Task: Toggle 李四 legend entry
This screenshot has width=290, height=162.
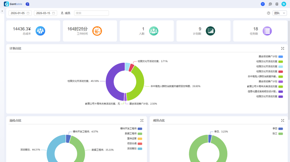Action: point(278,129)
